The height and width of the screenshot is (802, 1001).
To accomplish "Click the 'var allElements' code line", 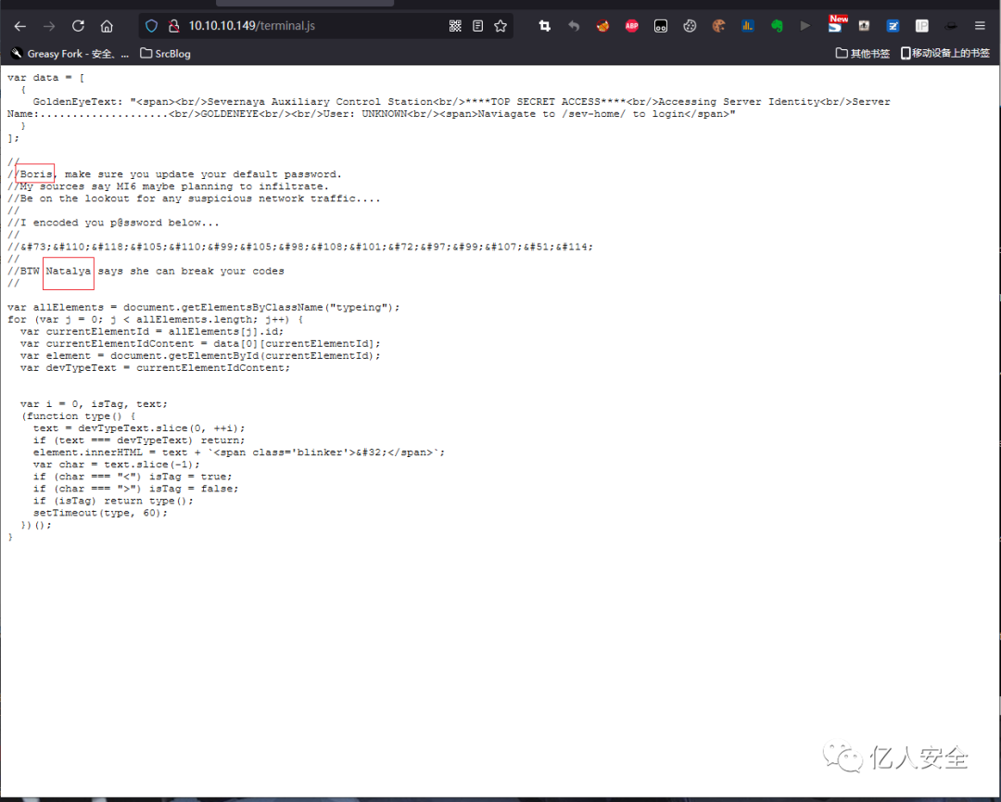I will pyautogui.click(x=204, y=308).
